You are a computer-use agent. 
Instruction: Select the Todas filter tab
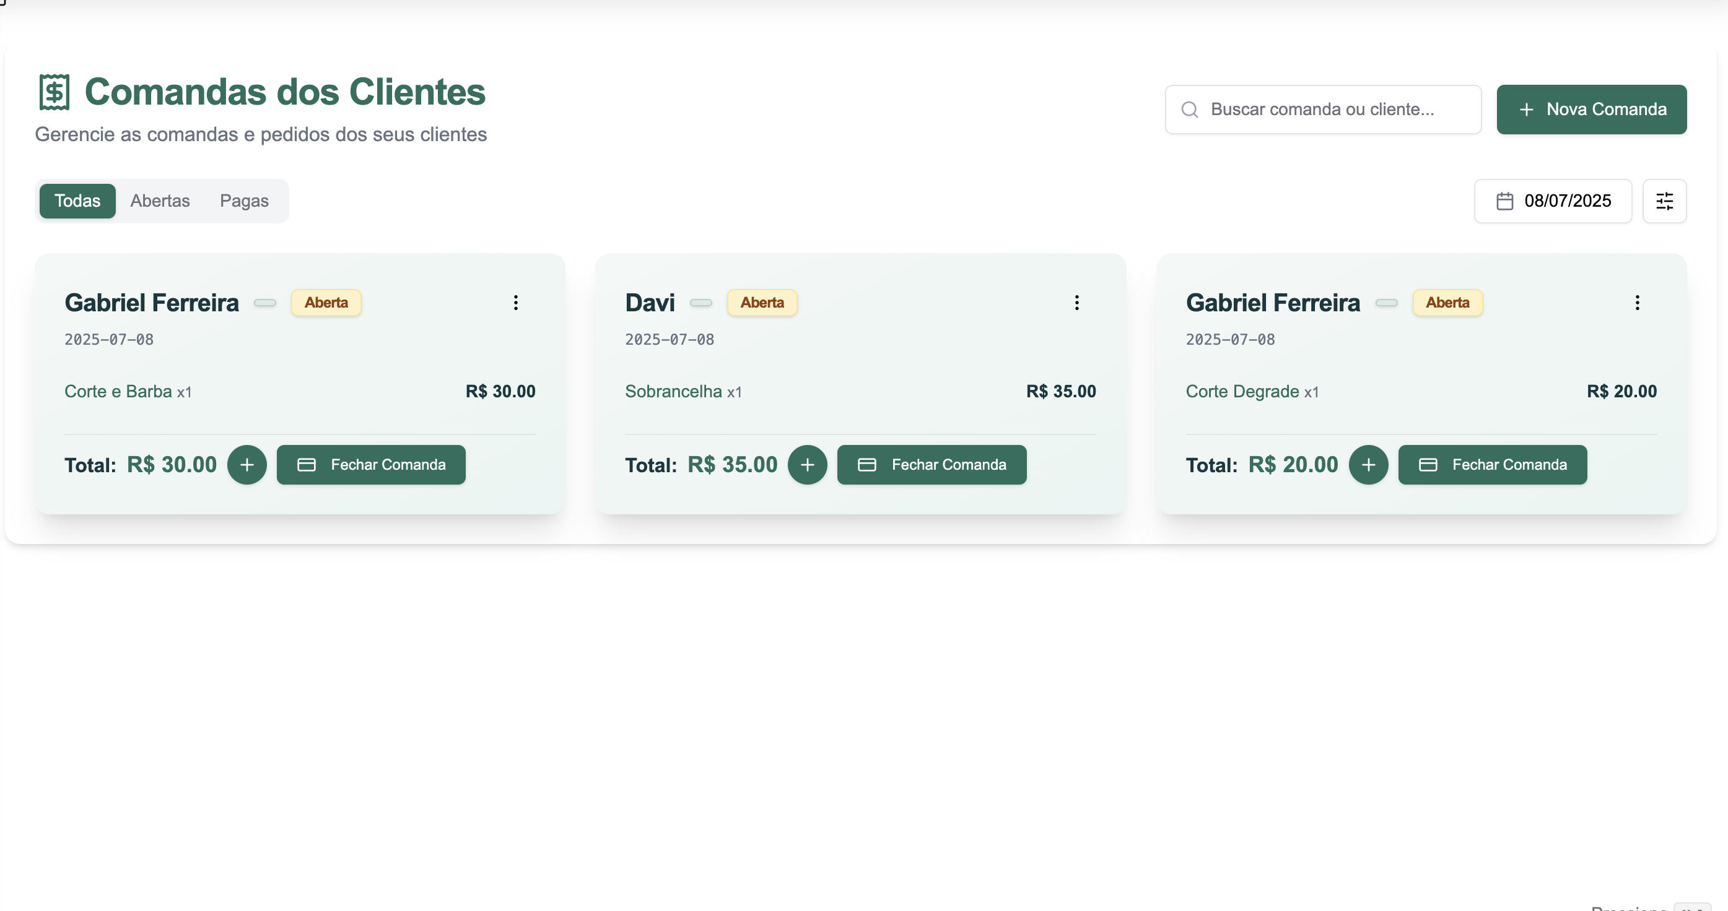pyautogui.click(x=77, y=201)
